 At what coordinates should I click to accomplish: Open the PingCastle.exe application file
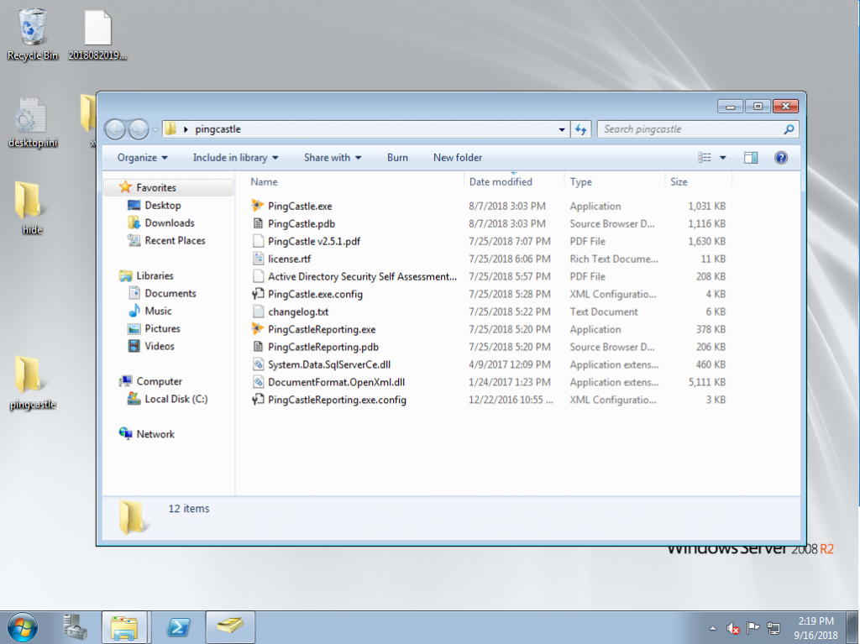click(300, 206)
